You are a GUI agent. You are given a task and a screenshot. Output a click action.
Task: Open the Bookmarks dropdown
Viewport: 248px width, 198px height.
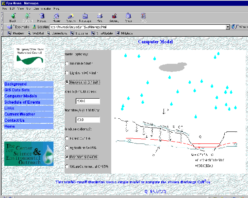pyautogui.click(x=18, y=27)
